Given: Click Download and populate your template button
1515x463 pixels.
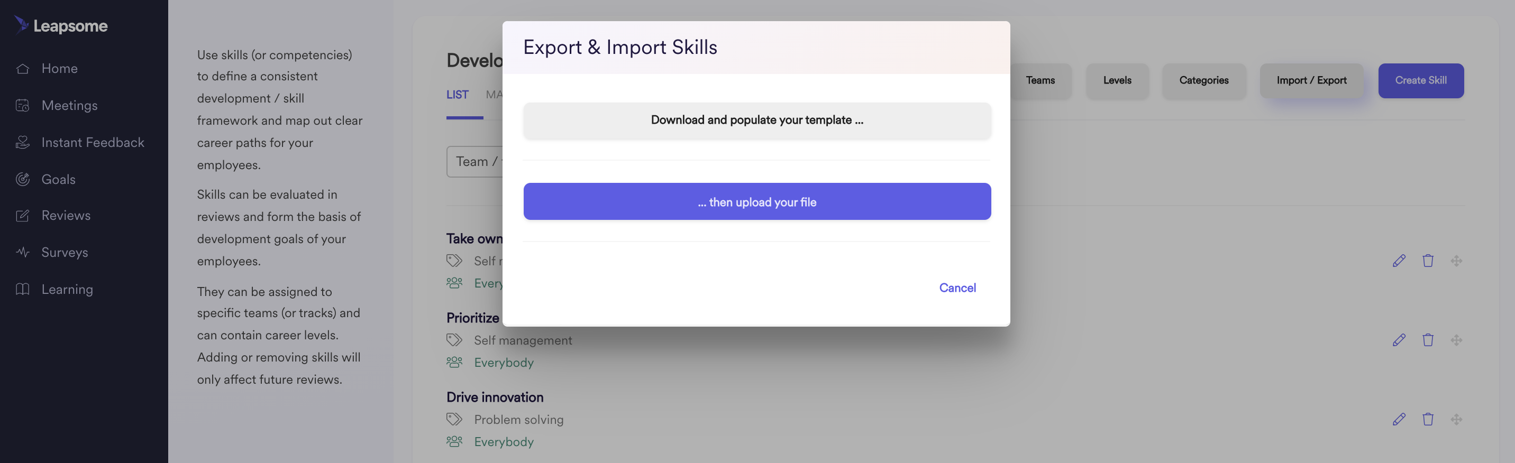Looking at the screenshot, I should pyautogui.click(x=757, y=121).
